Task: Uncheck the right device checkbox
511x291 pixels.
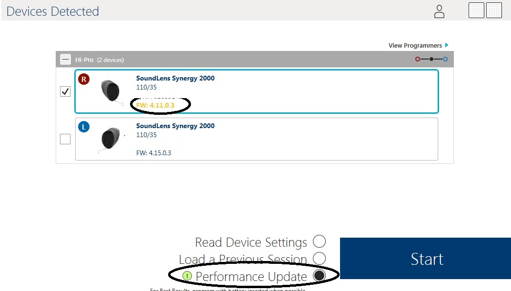Action: pos(65,91)
